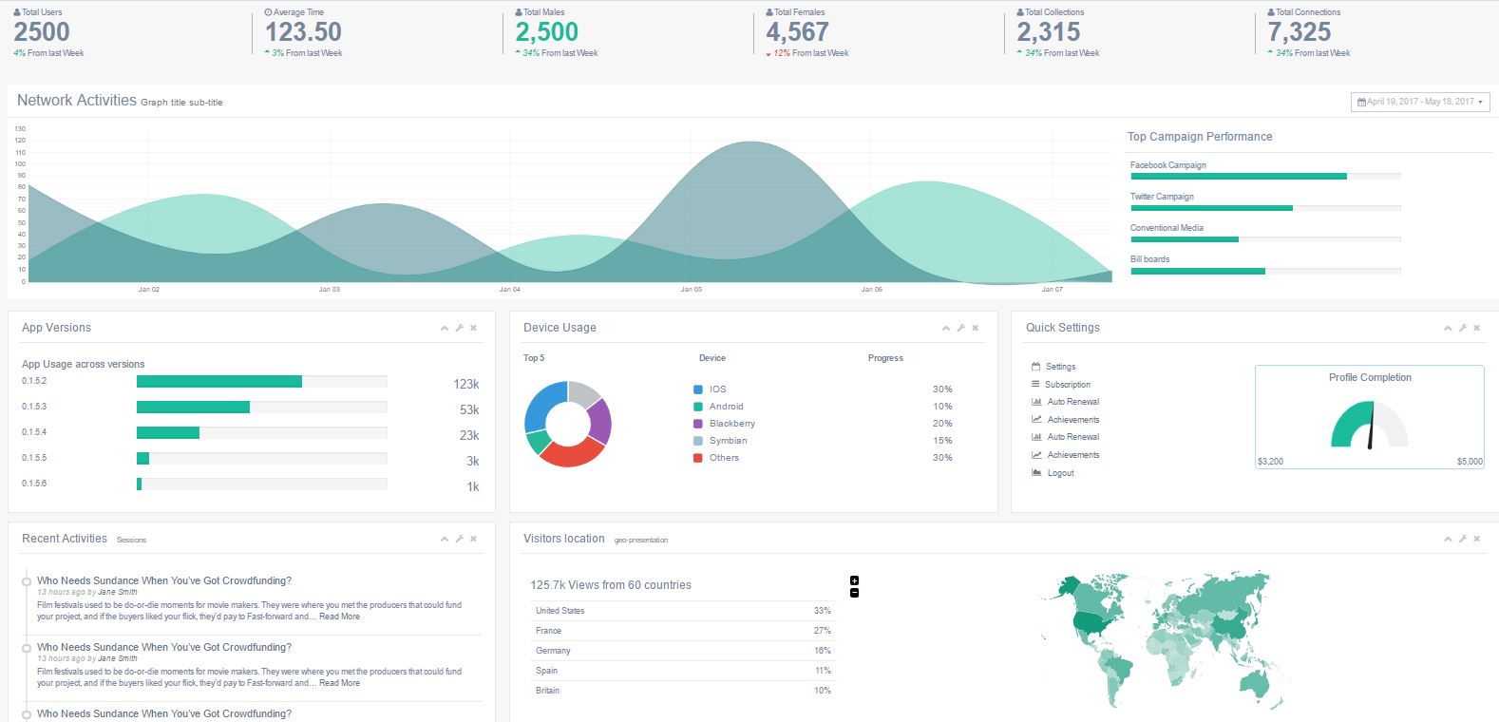Click the Spain 11% row
Viewport: 1499px width, 722px height.
coord(683,671)
